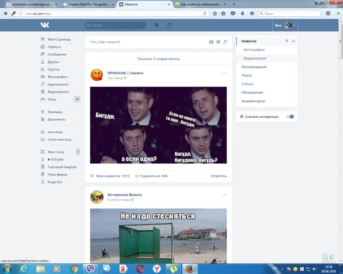This screenshot has height=274, width=343.
Task: Open the Бигуди meme image
Action: [x=158, y=125]
